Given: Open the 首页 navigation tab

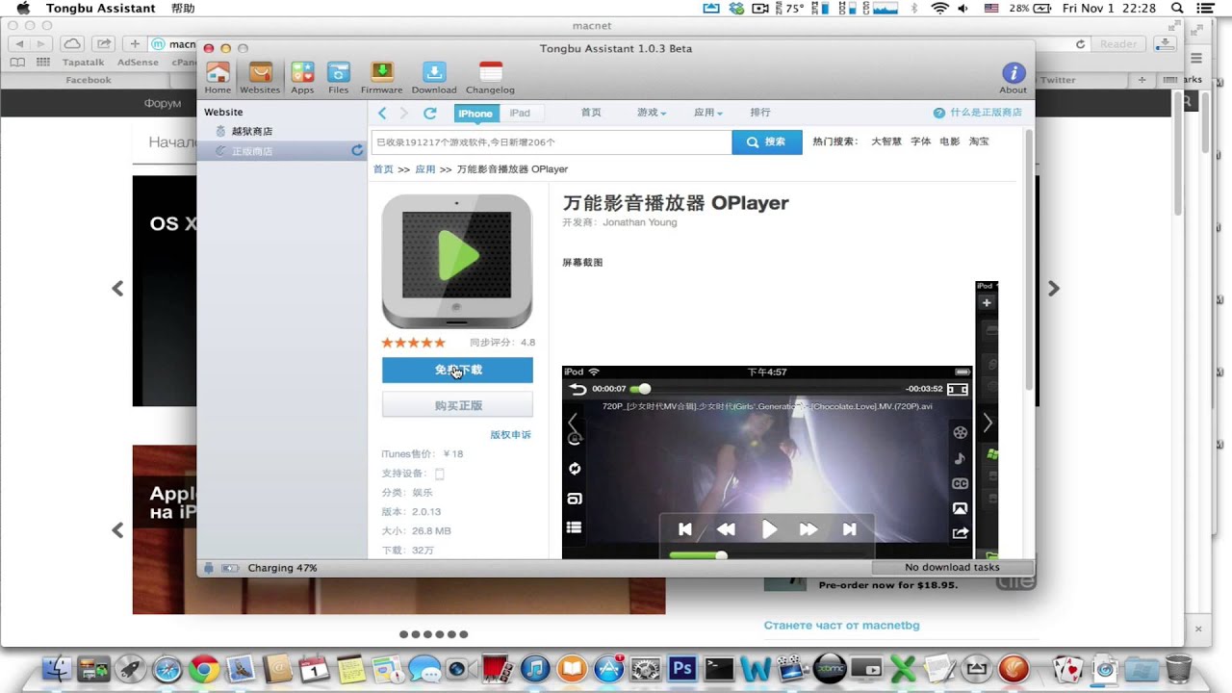Looking at the screenshot, I should coord(591,113).
